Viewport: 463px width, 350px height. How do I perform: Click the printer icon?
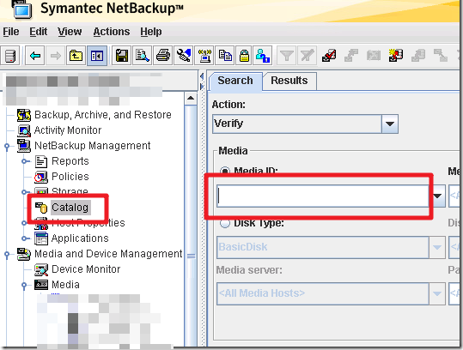163,56
